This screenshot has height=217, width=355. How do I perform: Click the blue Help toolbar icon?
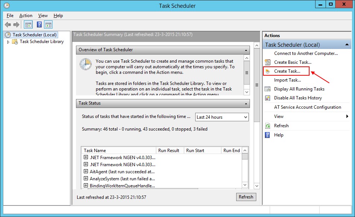[x=39, y=25]
